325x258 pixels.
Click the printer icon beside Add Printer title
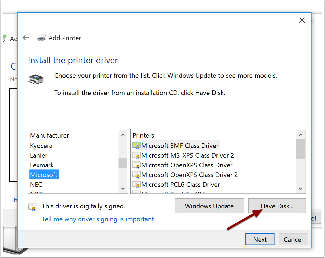(41, 38)
